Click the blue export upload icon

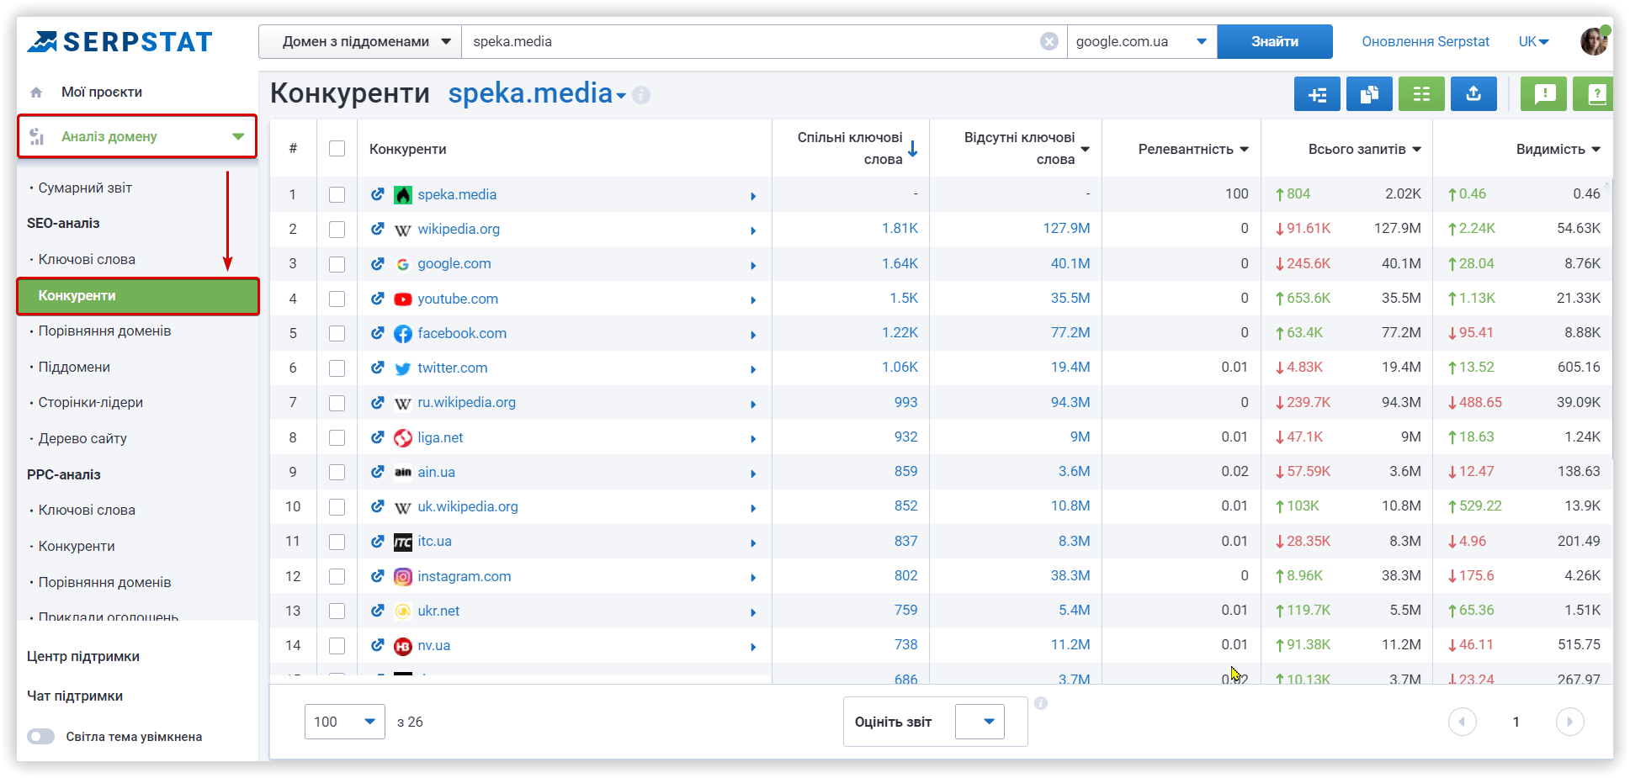1473,94
